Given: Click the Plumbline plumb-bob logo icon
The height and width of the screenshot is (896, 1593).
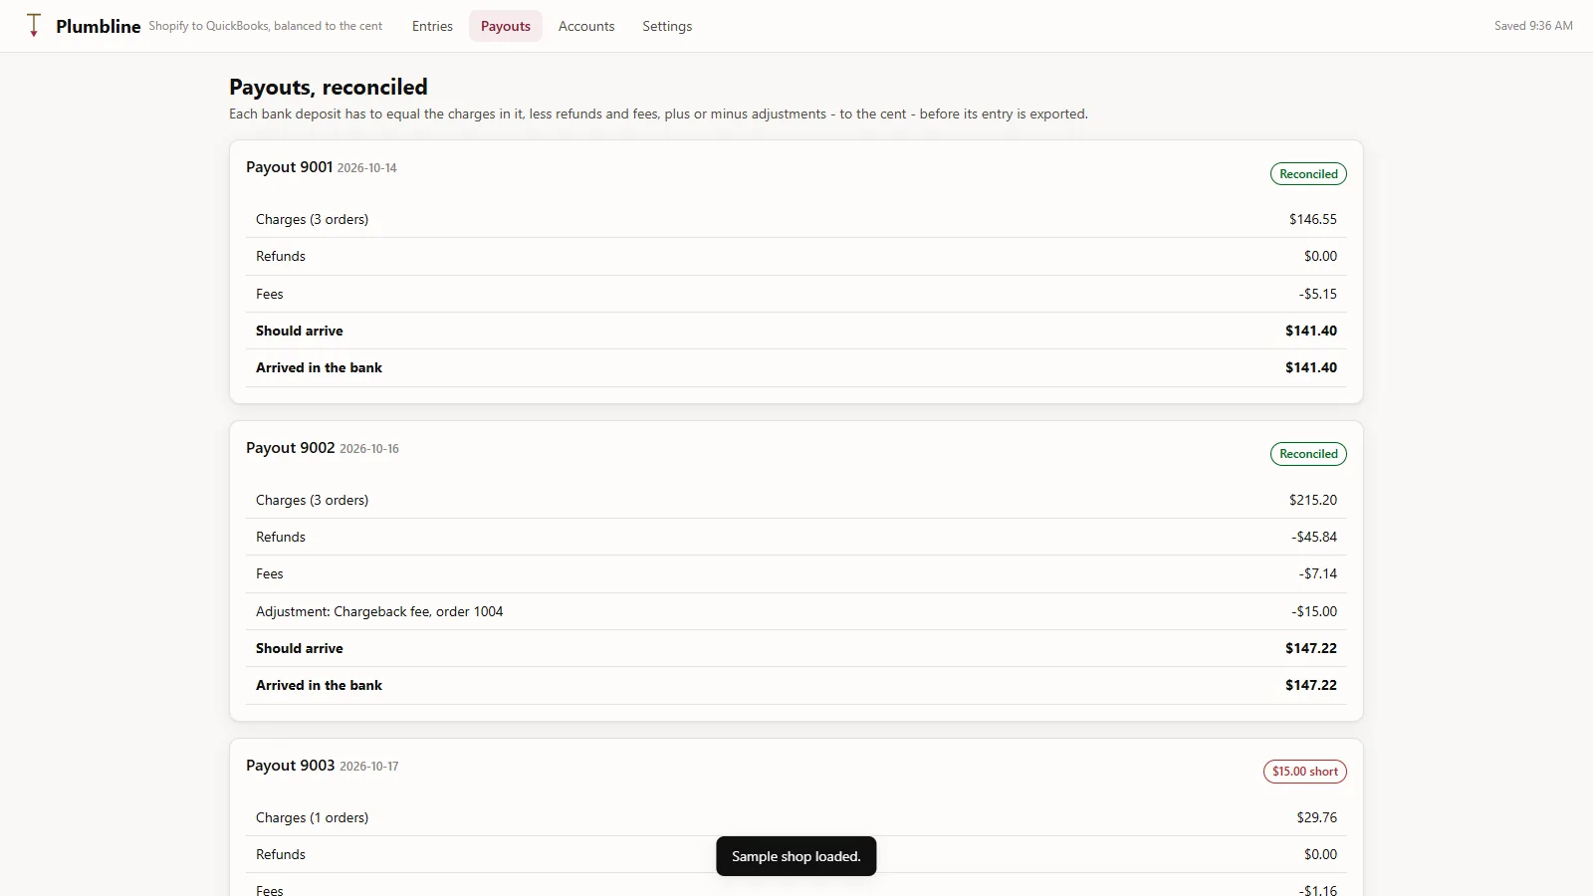Looking at the screenshot, I should coord(34,26).
